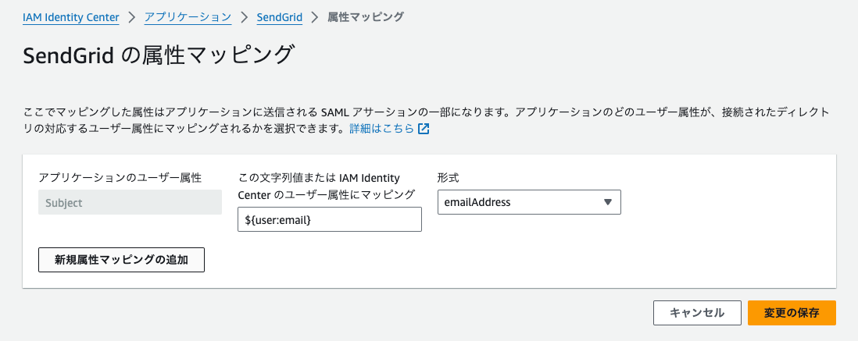
Task: Open the emailAddress format dropdown
Action: pos(529,202)
